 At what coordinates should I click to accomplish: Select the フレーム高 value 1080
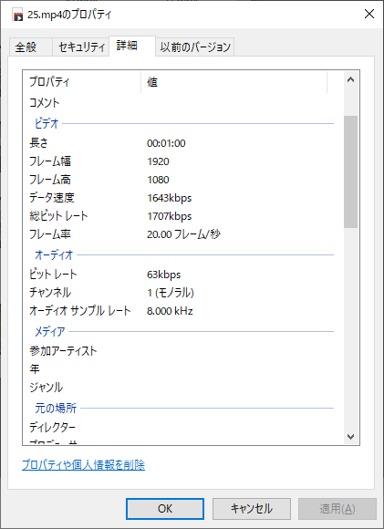[x=158, y=180]
